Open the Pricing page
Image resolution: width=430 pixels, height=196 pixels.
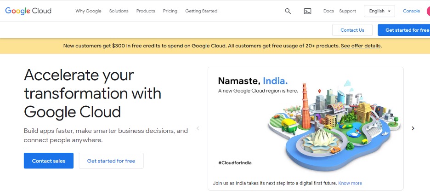point(170,11)
